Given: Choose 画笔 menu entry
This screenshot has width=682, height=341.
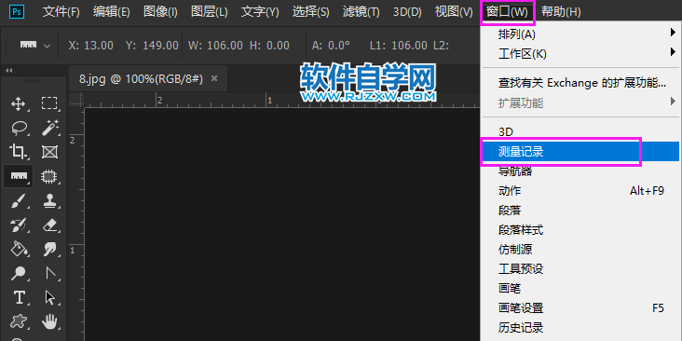Looking at the screenshot, I should (581, 289).
